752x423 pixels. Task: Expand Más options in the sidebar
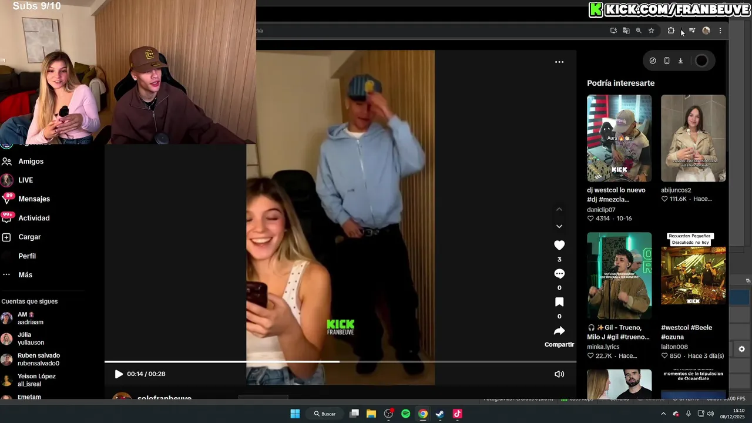click(x=25, y=275)
